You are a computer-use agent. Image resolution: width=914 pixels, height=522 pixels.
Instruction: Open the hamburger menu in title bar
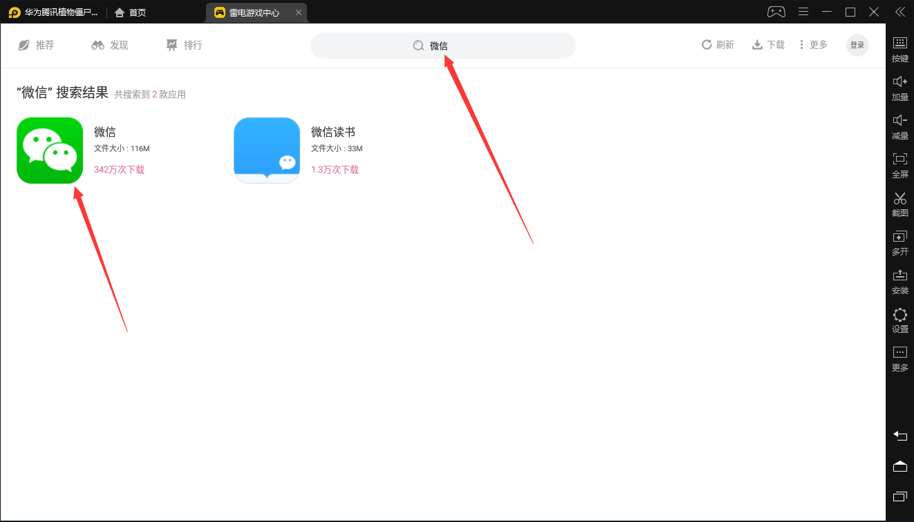803,12
